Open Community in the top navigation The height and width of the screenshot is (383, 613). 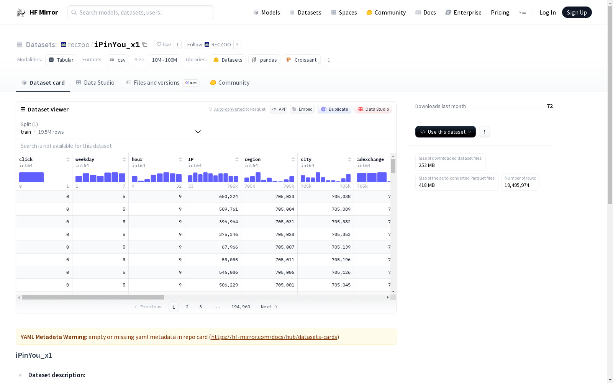[386, 13]
